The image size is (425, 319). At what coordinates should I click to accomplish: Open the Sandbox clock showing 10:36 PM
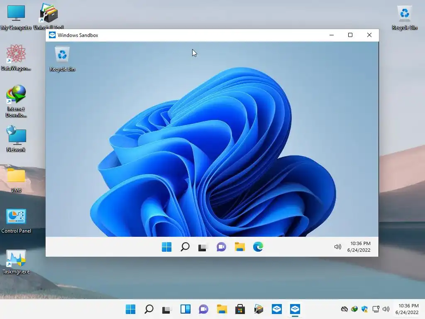point(359,247)
